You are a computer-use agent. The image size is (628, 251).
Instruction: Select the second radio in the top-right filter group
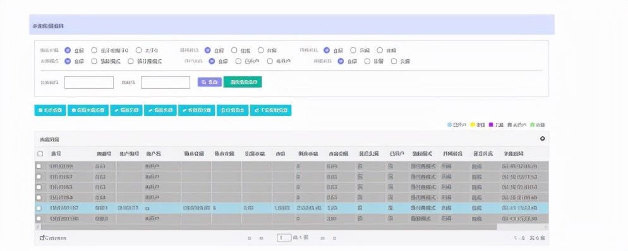click(x=353, y=50)
